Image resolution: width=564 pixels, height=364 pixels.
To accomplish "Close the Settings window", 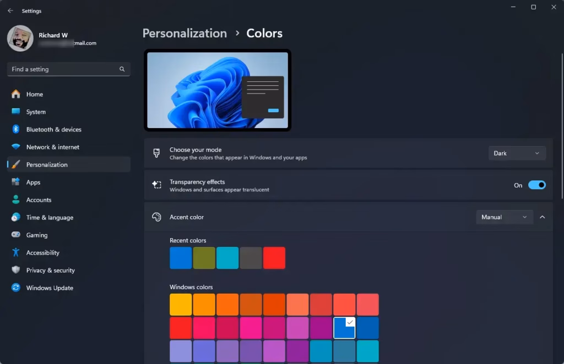I will click(x=554, y=7).
